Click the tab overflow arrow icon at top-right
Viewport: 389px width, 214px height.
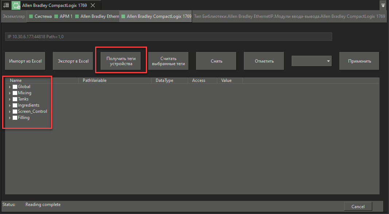pyautogui.click(x=383, y=5)
